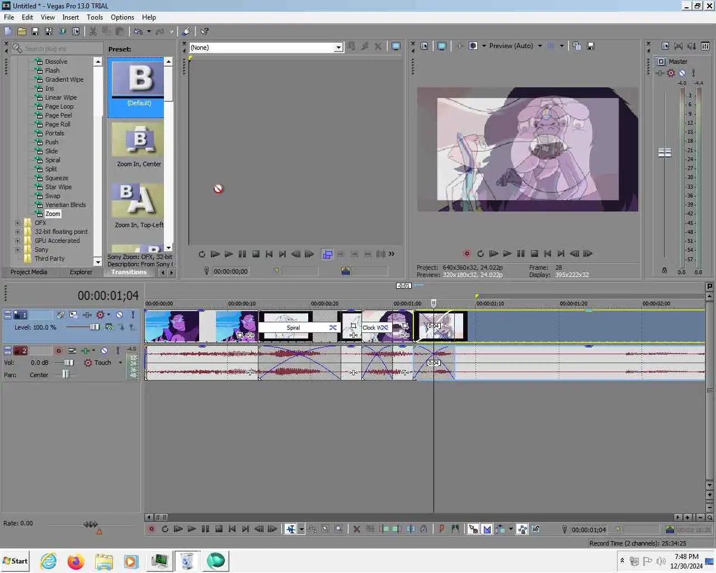
Task: Delete selection with the X icon
Action: [x=356, y=529]
